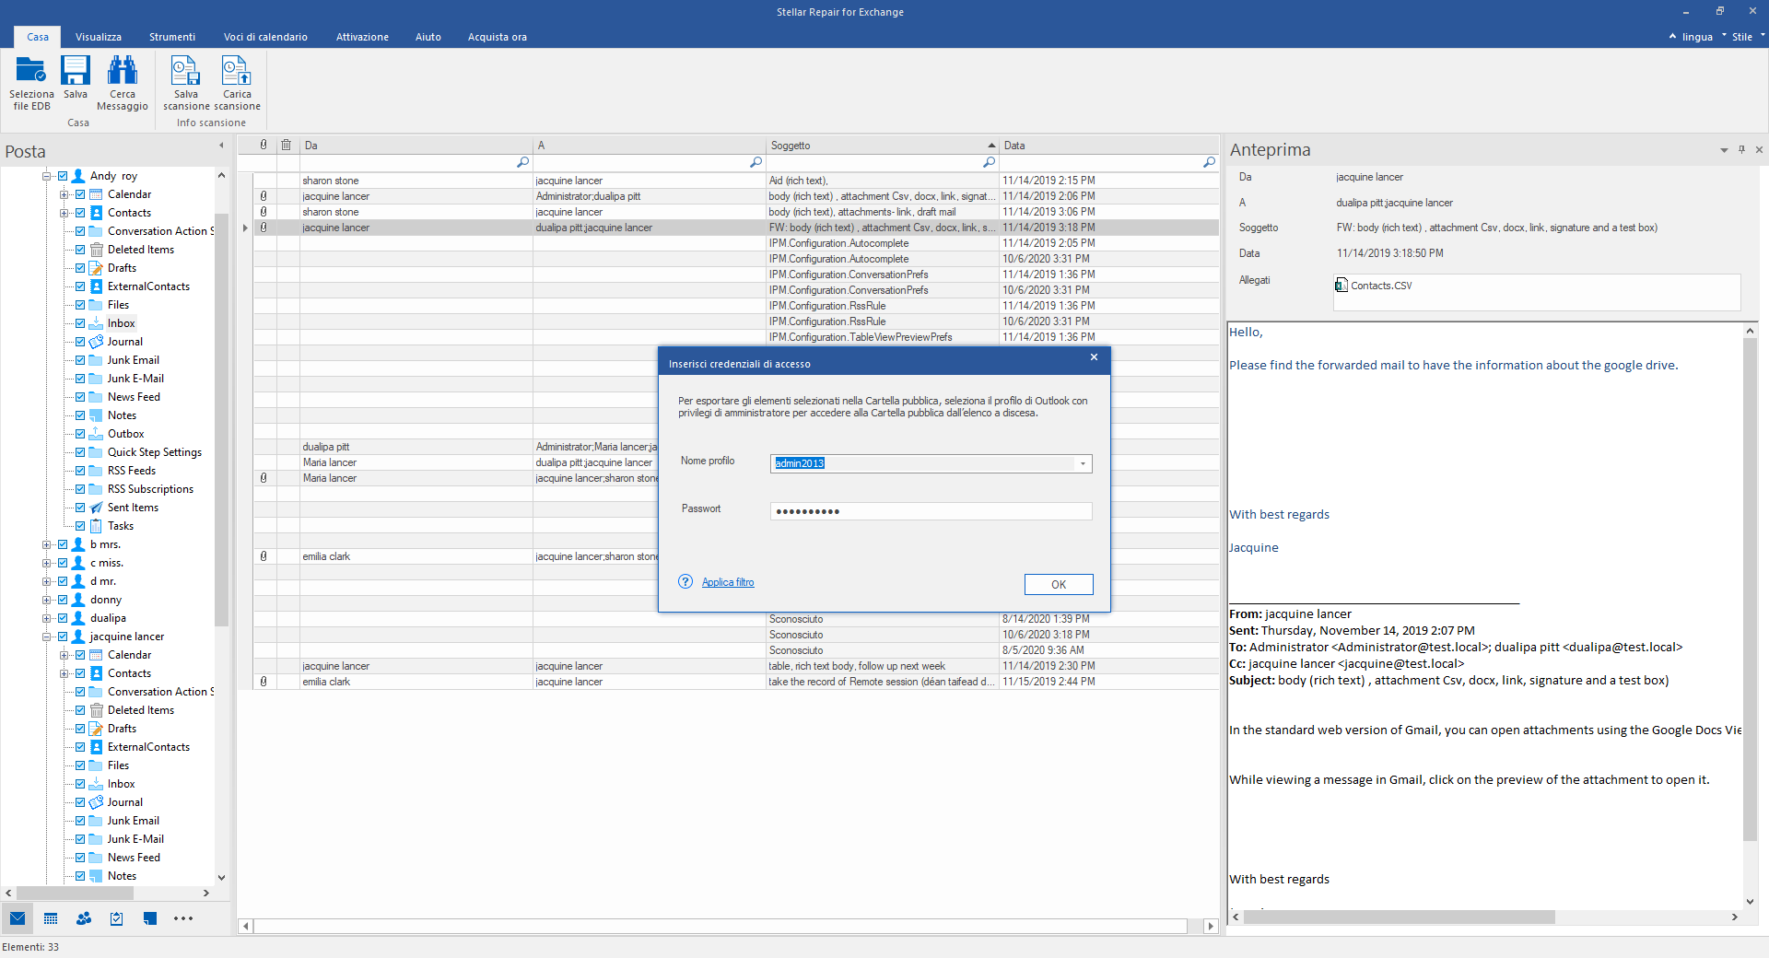Click help question mark icon in dialog
This screenshot has height=958, width=1769.
click(685, 581)
